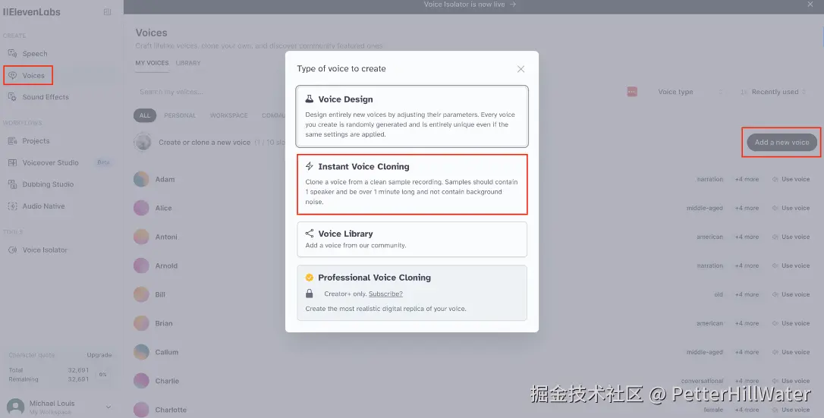Select the ALL filter pill
Image resolution: width=824 pixels, height=418 pixels.
tap(145, 115)
